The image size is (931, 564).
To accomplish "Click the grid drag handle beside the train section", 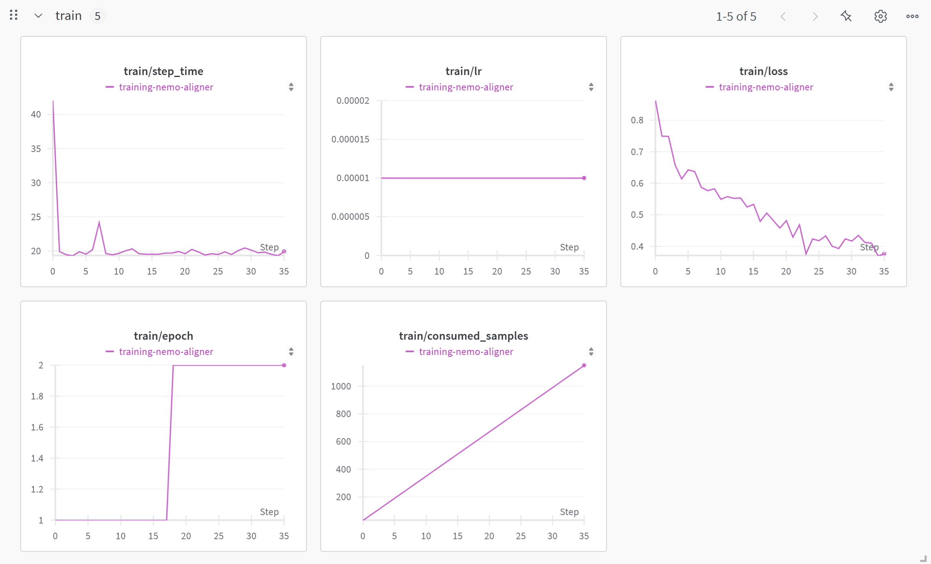I will [14, 15].
